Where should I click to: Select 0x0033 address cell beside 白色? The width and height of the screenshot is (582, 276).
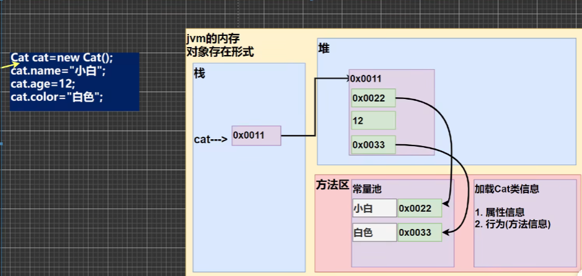coord(420,232)
